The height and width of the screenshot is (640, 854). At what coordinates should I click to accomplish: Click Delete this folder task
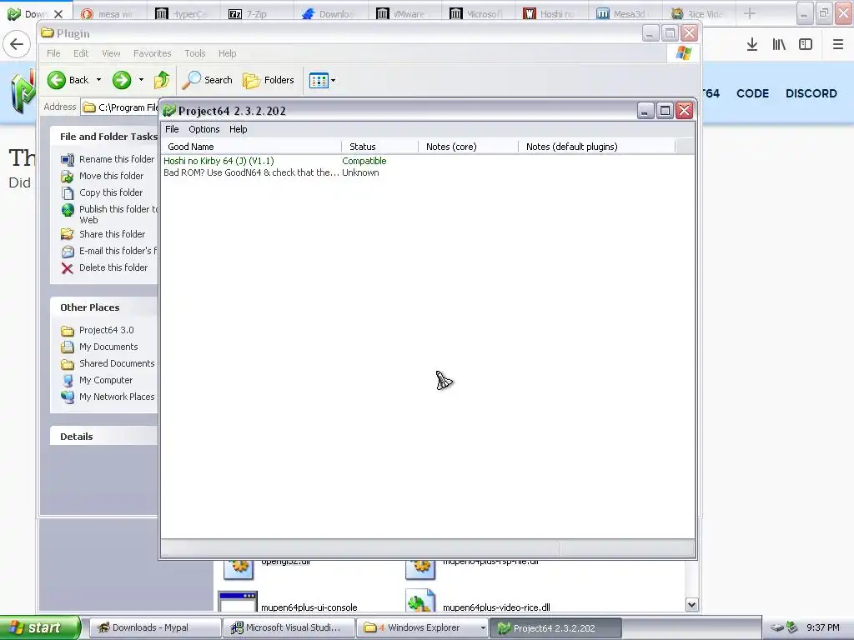click(x=113, y=267)
